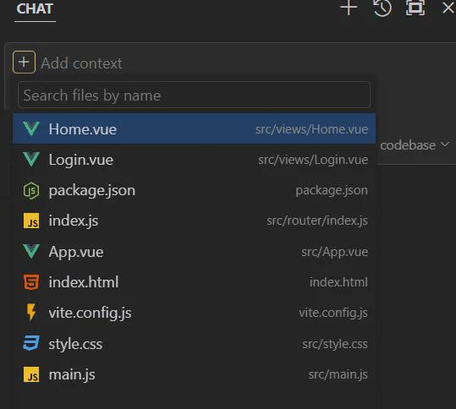Choose App.vue in the file list
The image size is (456, 409).
click(195, 252)
